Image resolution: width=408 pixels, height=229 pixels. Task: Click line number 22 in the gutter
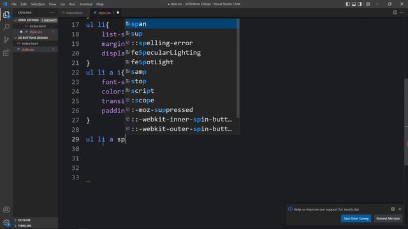75,73
